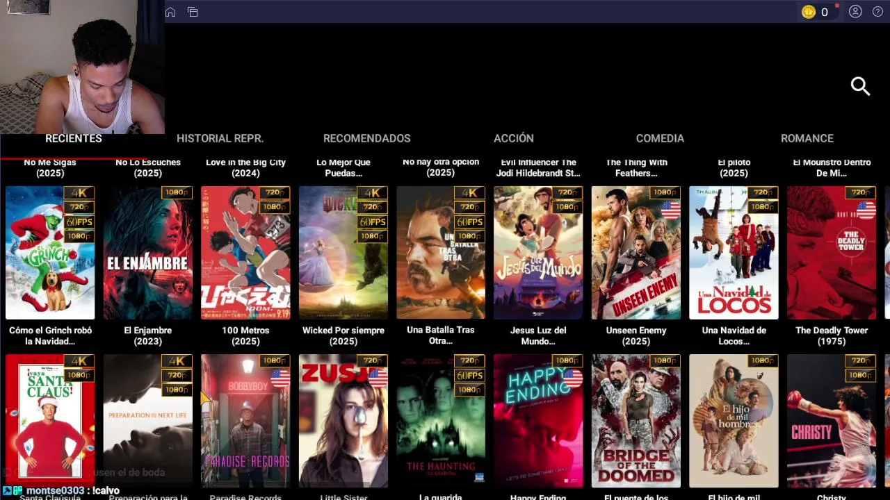Select the ACCIÓN category tab
Viewport: 890px width, 500px height.
point(514,138)
